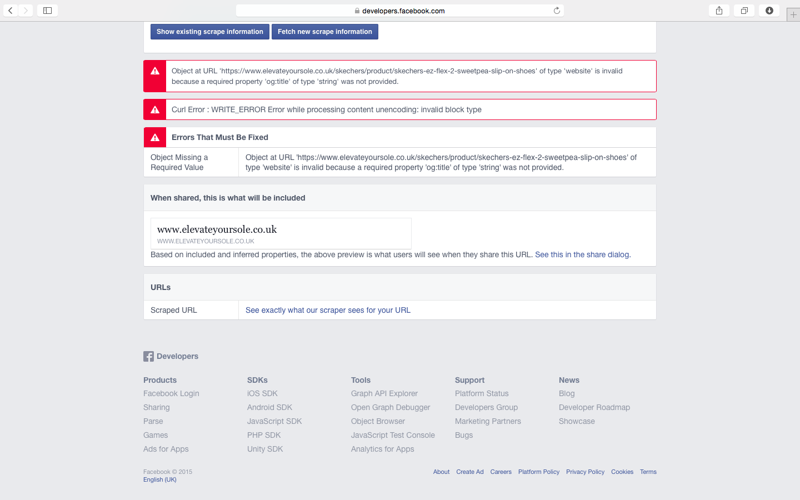
Task: Click Safari's forward navigation arrow
Action: (26, 11)
